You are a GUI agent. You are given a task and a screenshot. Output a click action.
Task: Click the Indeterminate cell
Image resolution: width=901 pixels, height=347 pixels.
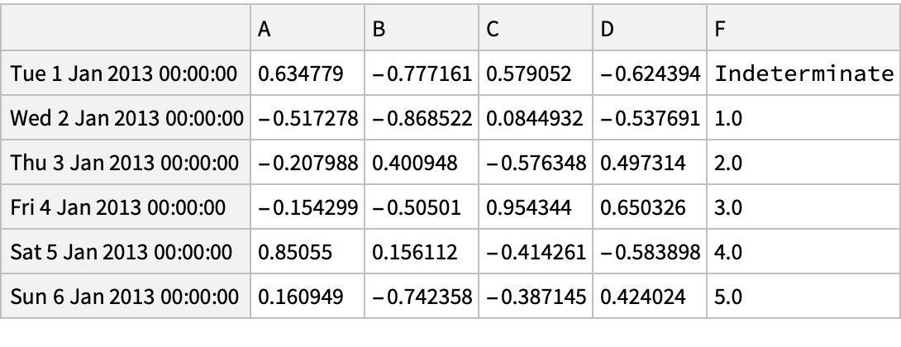click(803, 74)
